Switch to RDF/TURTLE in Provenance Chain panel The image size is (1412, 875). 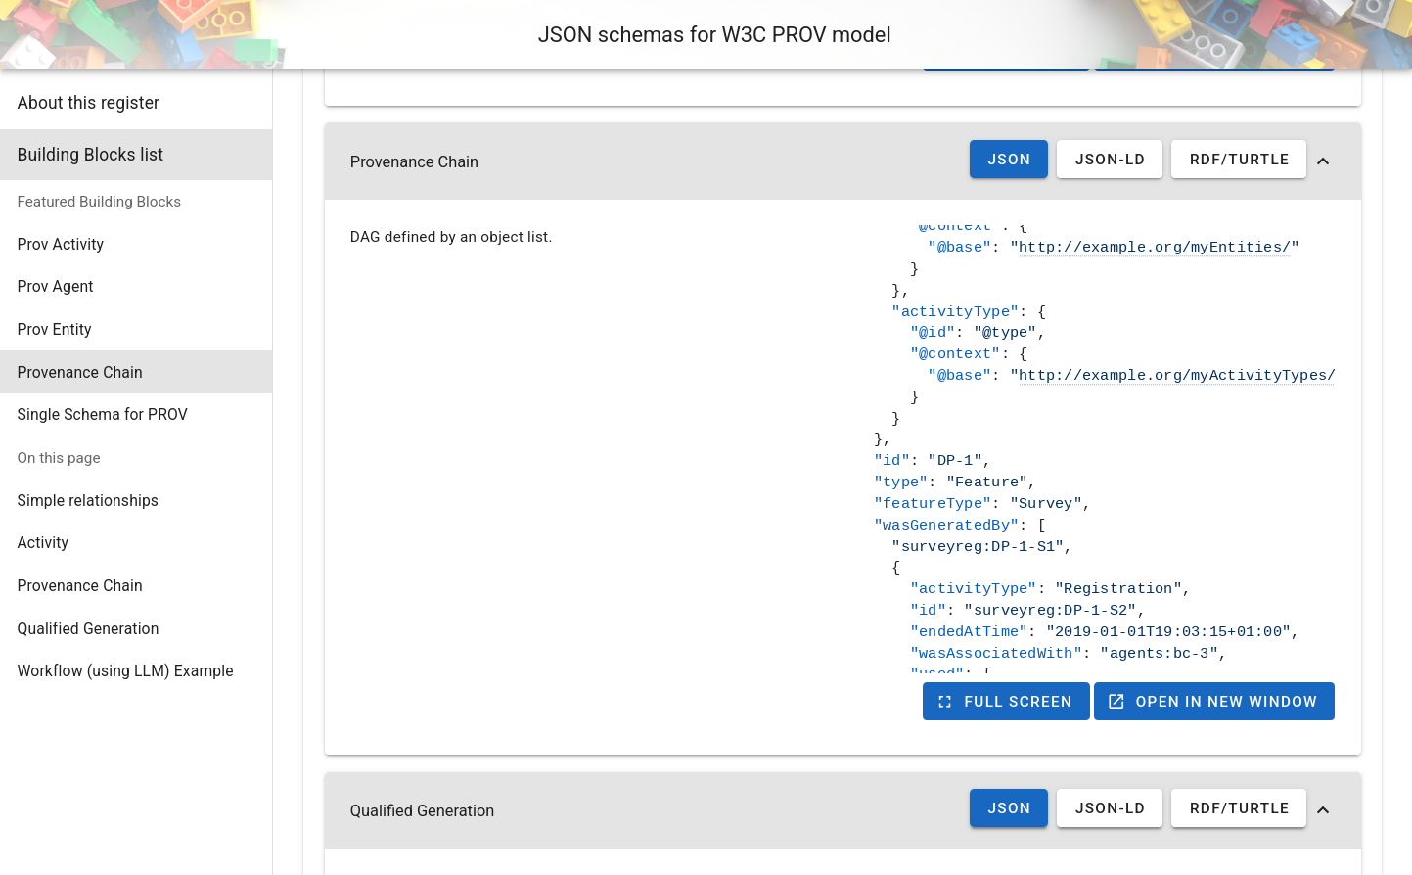[1238, 160]
